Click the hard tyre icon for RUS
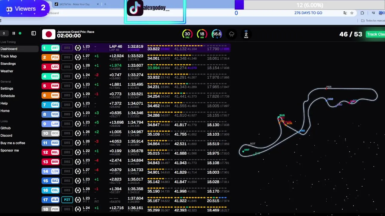The image size is (385, 216). pyautogui.click(x=78, y=76)
